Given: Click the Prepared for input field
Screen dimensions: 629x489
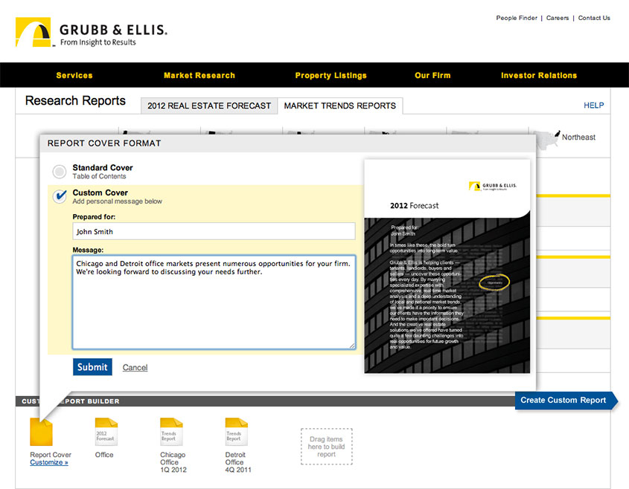Looking at the screenshot, I should [x=214, y=231].
